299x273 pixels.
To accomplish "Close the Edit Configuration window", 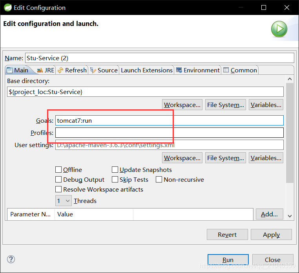I will [287, 7].
